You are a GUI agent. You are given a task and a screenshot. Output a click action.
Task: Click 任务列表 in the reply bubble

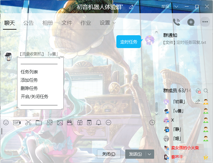pos(29,72)
